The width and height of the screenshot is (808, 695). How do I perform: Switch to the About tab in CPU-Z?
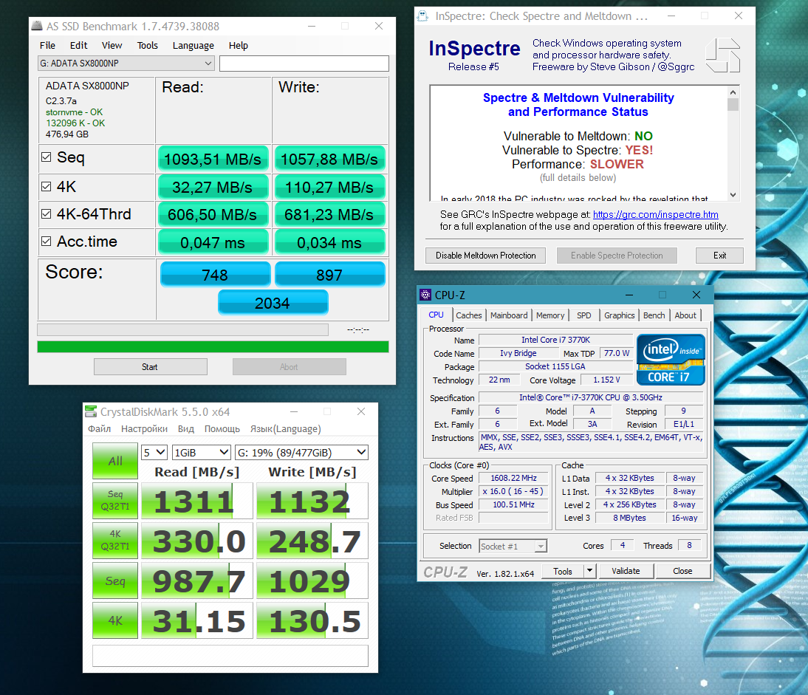pyautogui.click(x=685, y=315)
